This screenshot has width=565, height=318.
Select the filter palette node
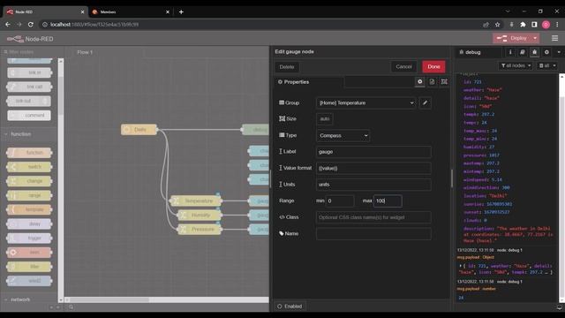pos(29,267)
